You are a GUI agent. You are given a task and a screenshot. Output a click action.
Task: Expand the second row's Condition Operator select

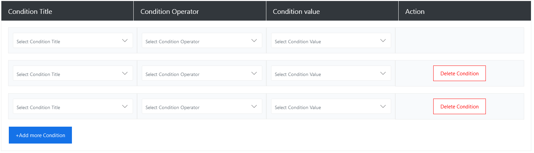point(197,73)
